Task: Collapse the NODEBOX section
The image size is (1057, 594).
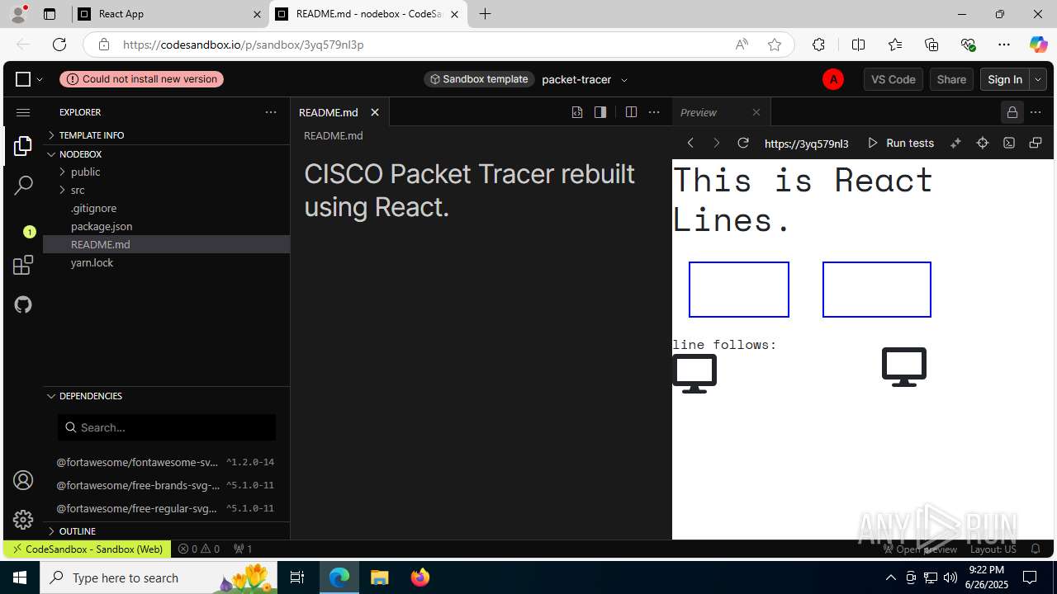Action: (x=166, y=154)
